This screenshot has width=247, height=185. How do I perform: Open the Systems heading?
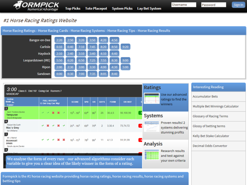(153, 116)
